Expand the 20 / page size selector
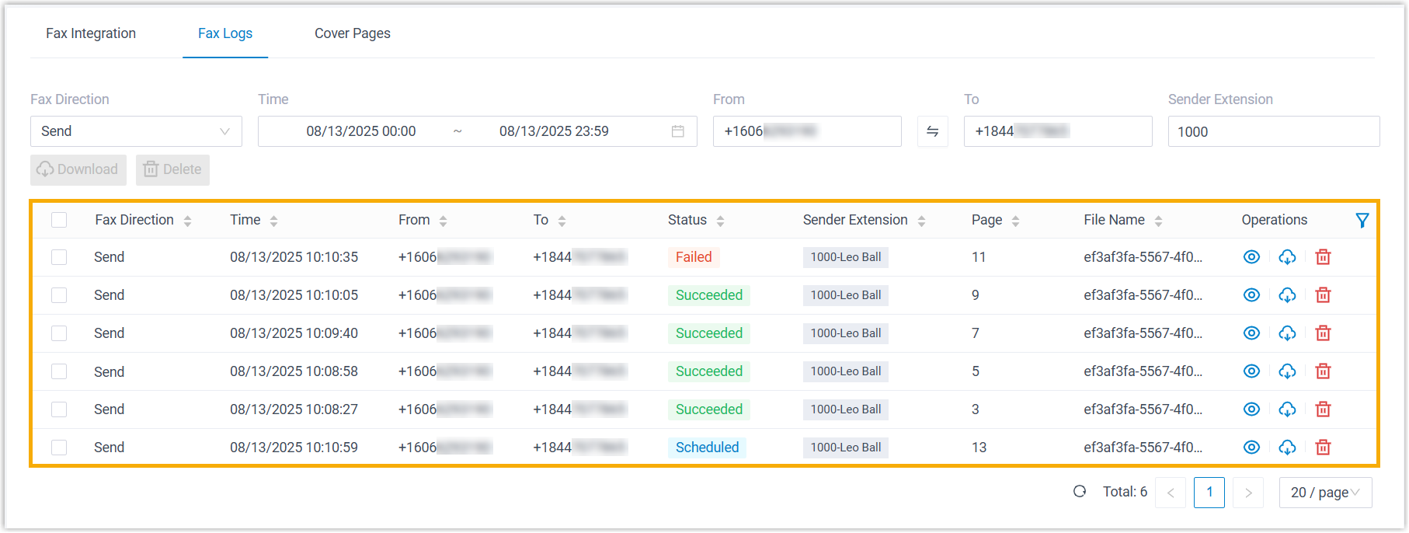This screenshot has height=533, width=1409. pos(1324,493)
